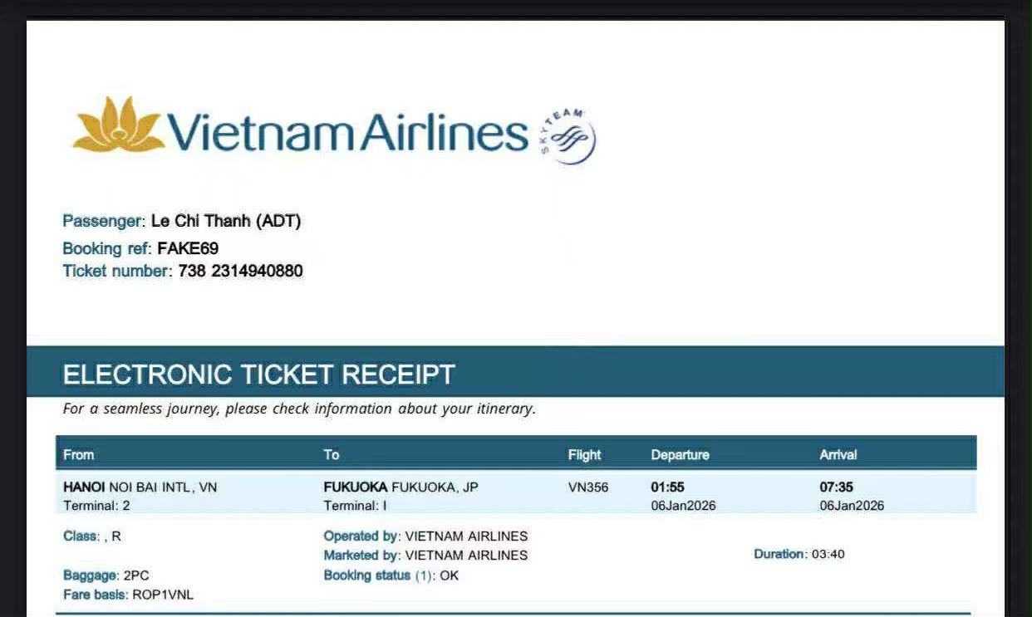Click the golden lotus Vietnam Airlines logo
The image size is (1032, 617).
click(x=118, y=125)
